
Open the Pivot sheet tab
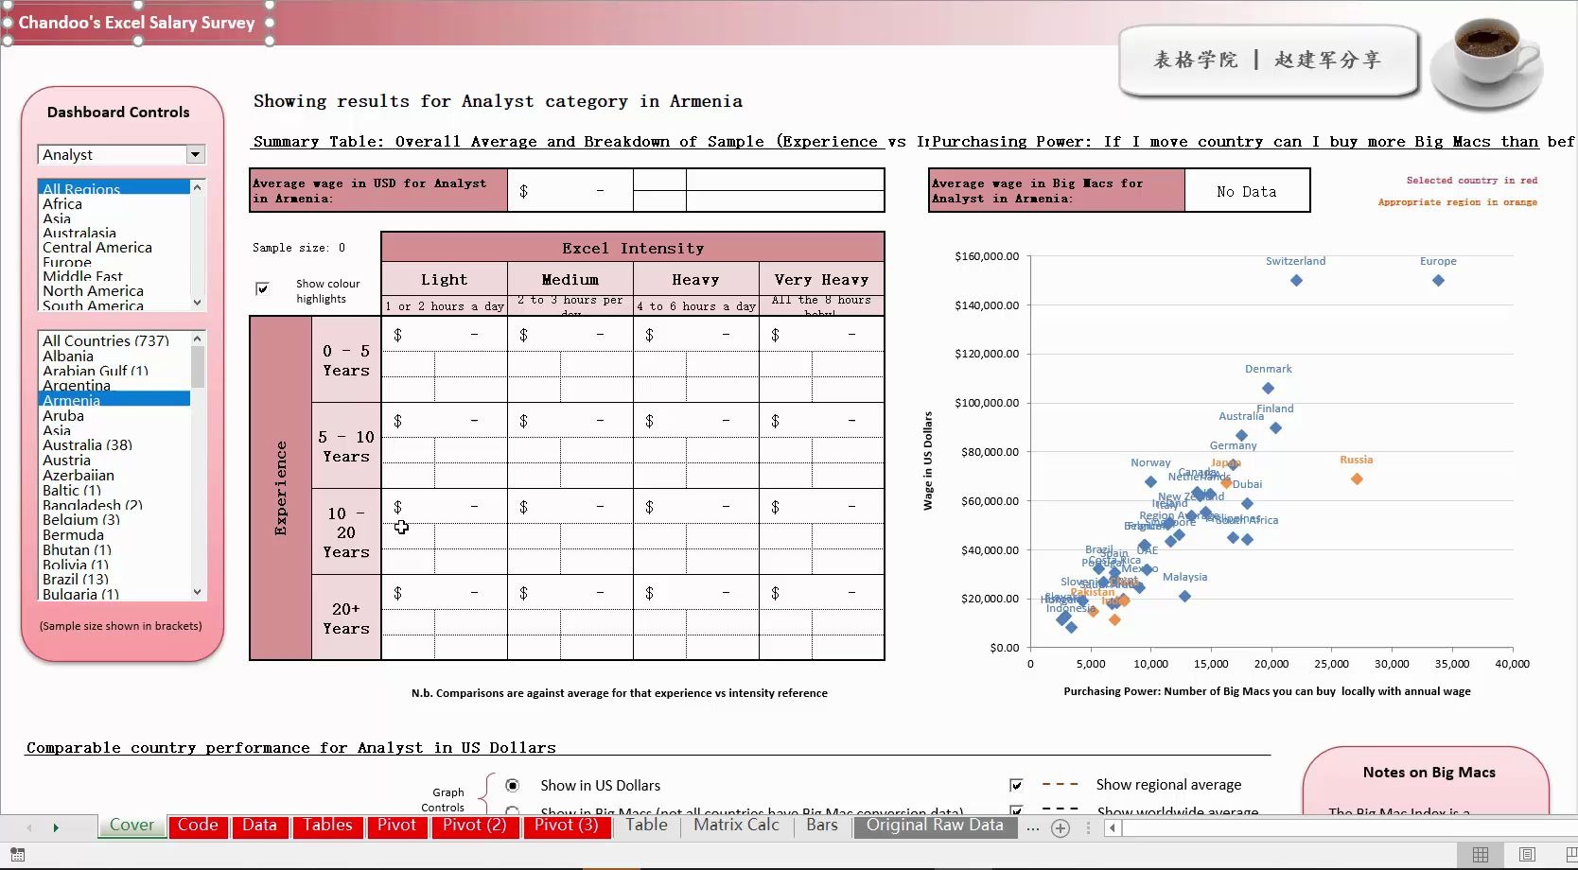396,825
